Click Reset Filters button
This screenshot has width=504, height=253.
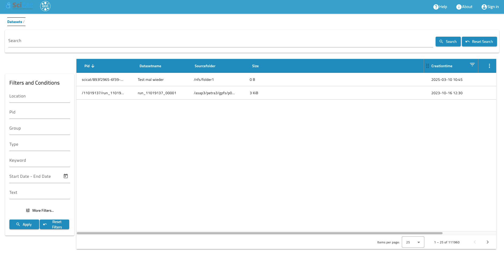pos(54,224)
